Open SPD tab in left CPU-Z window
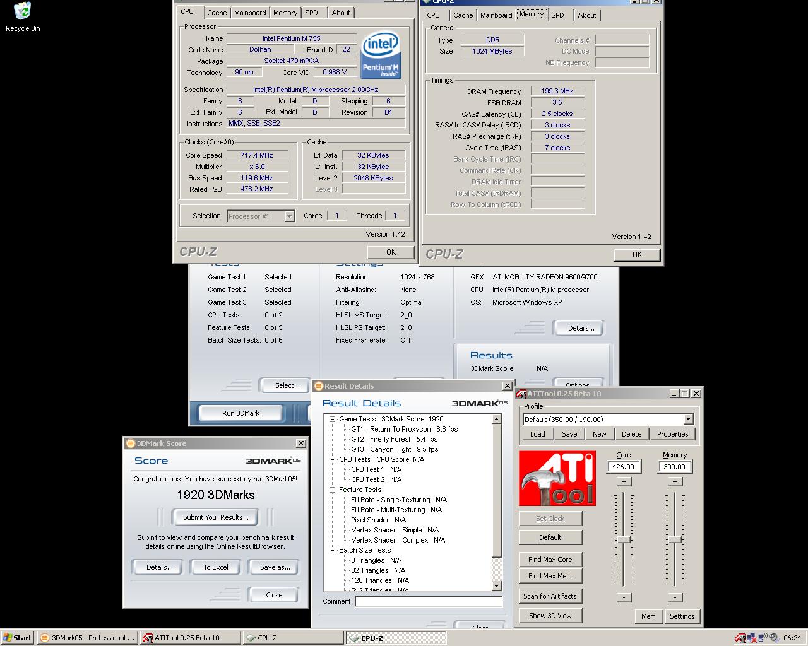The image size is (808, 646). [x=312, y=13]
